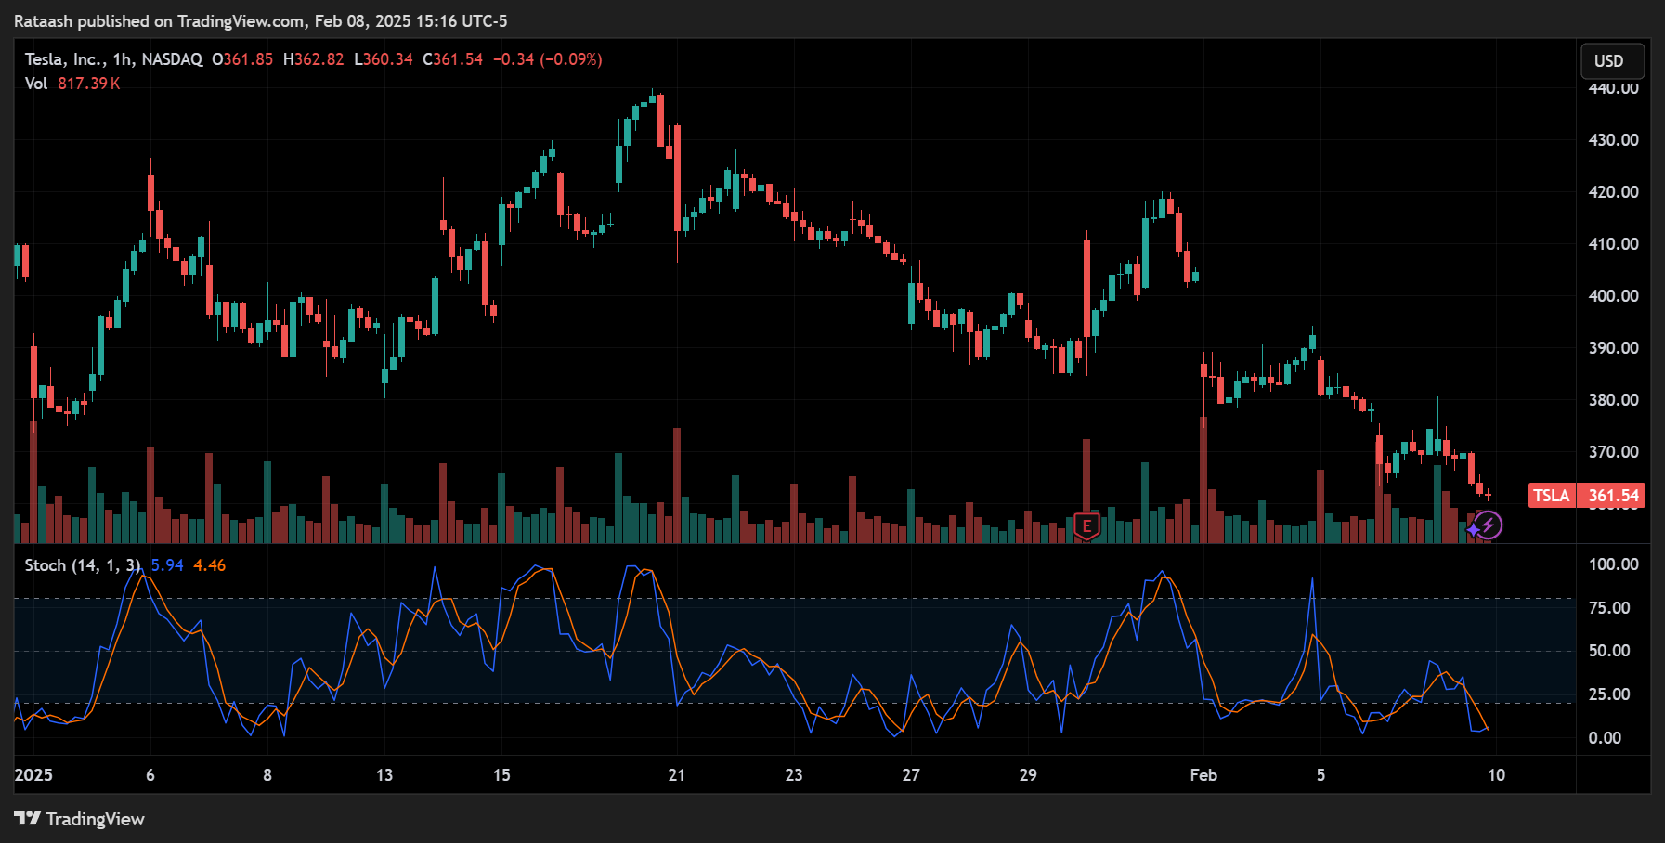
Task: Click the blue Stoch value 5.94
Action: coord(167,565)
